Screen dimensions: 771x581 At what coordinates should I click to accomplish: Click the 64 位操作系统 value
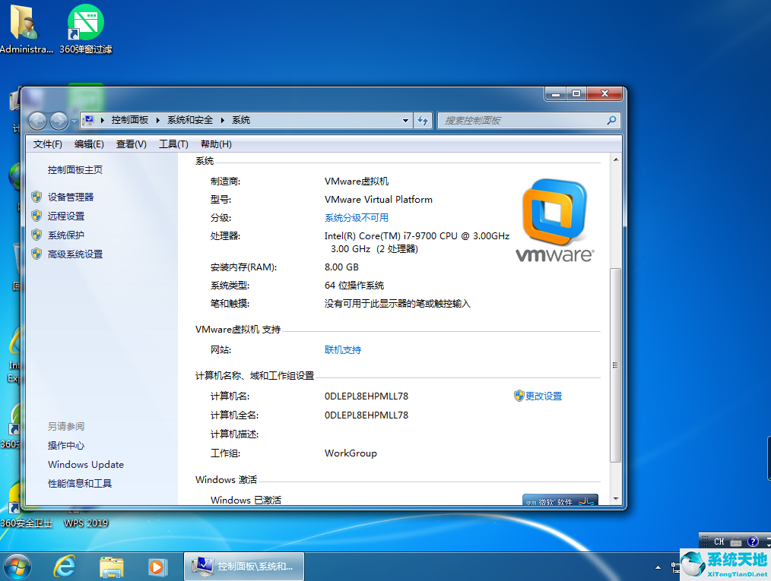tap(354, 286)
